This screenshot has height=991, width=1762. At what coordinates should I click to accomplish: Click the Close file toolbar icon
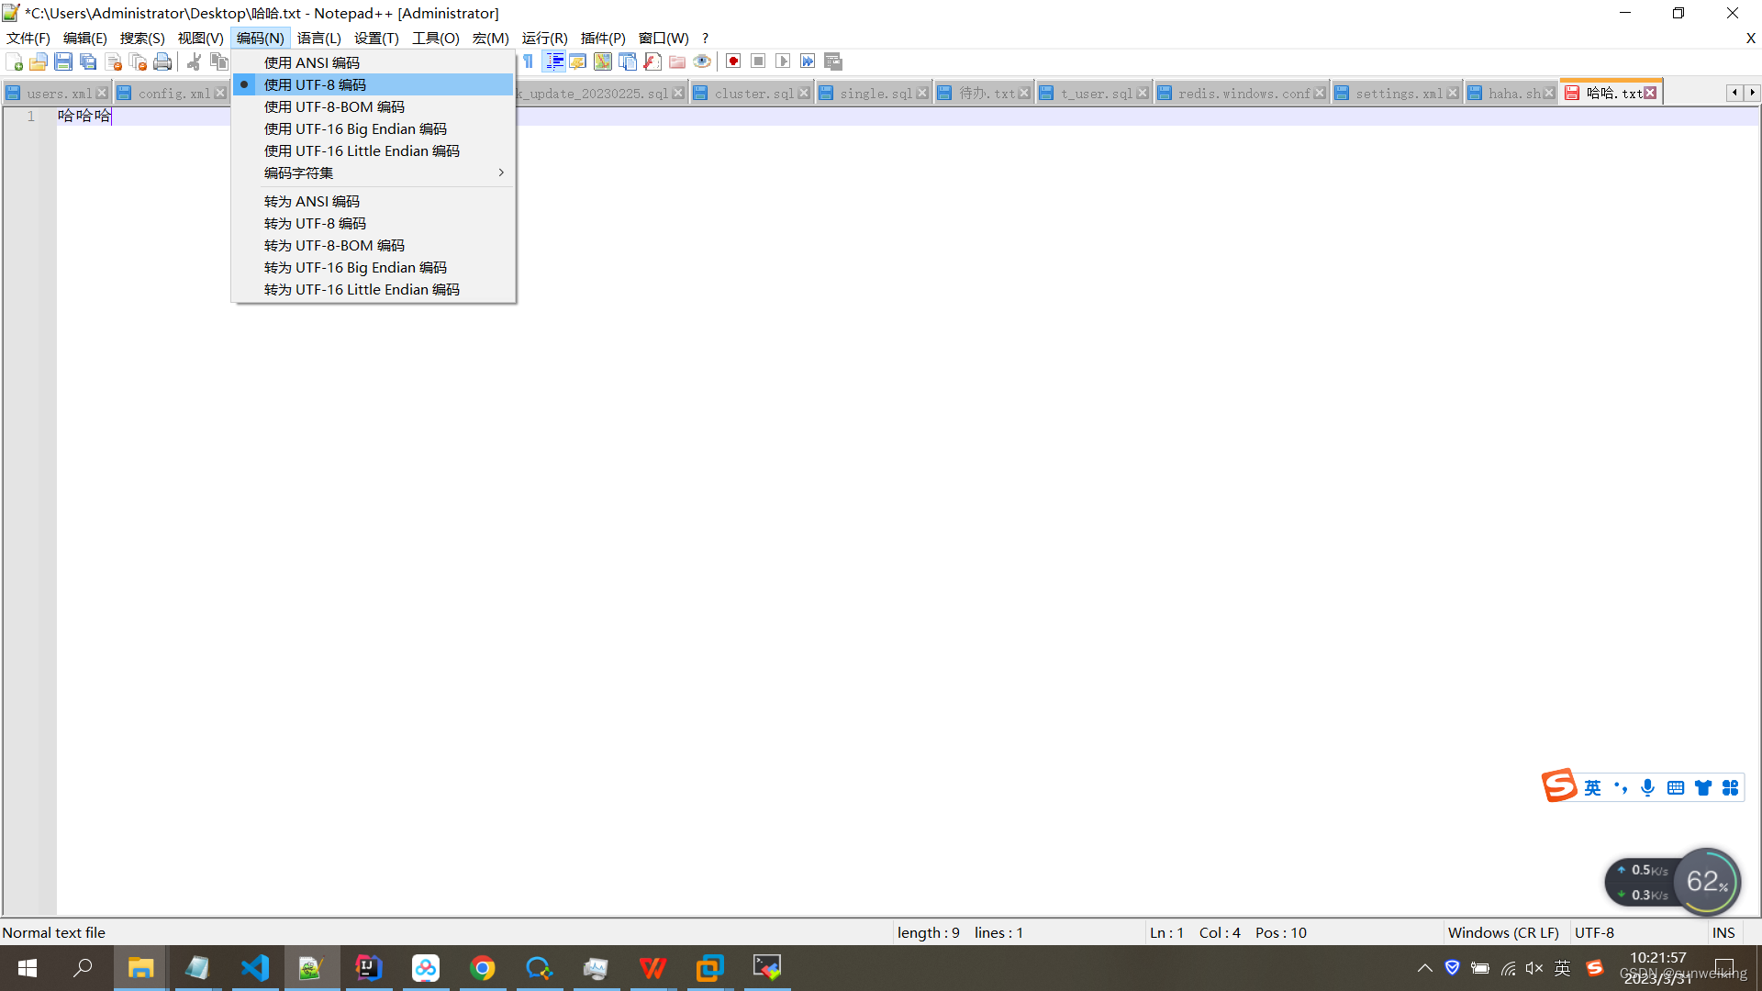click(113, 61)
